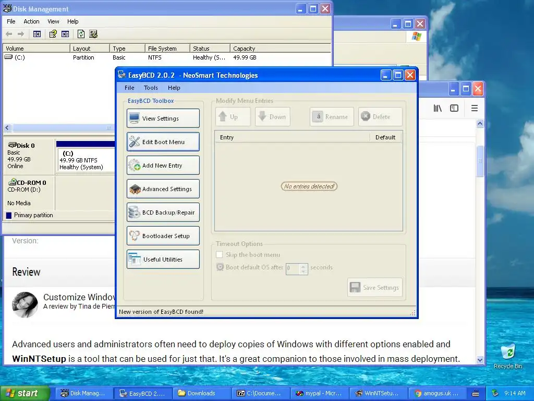Select the C: 49.99 GB NTFS partition block
The height and width of the screenshot is (401, 534).
pos(85,160)
